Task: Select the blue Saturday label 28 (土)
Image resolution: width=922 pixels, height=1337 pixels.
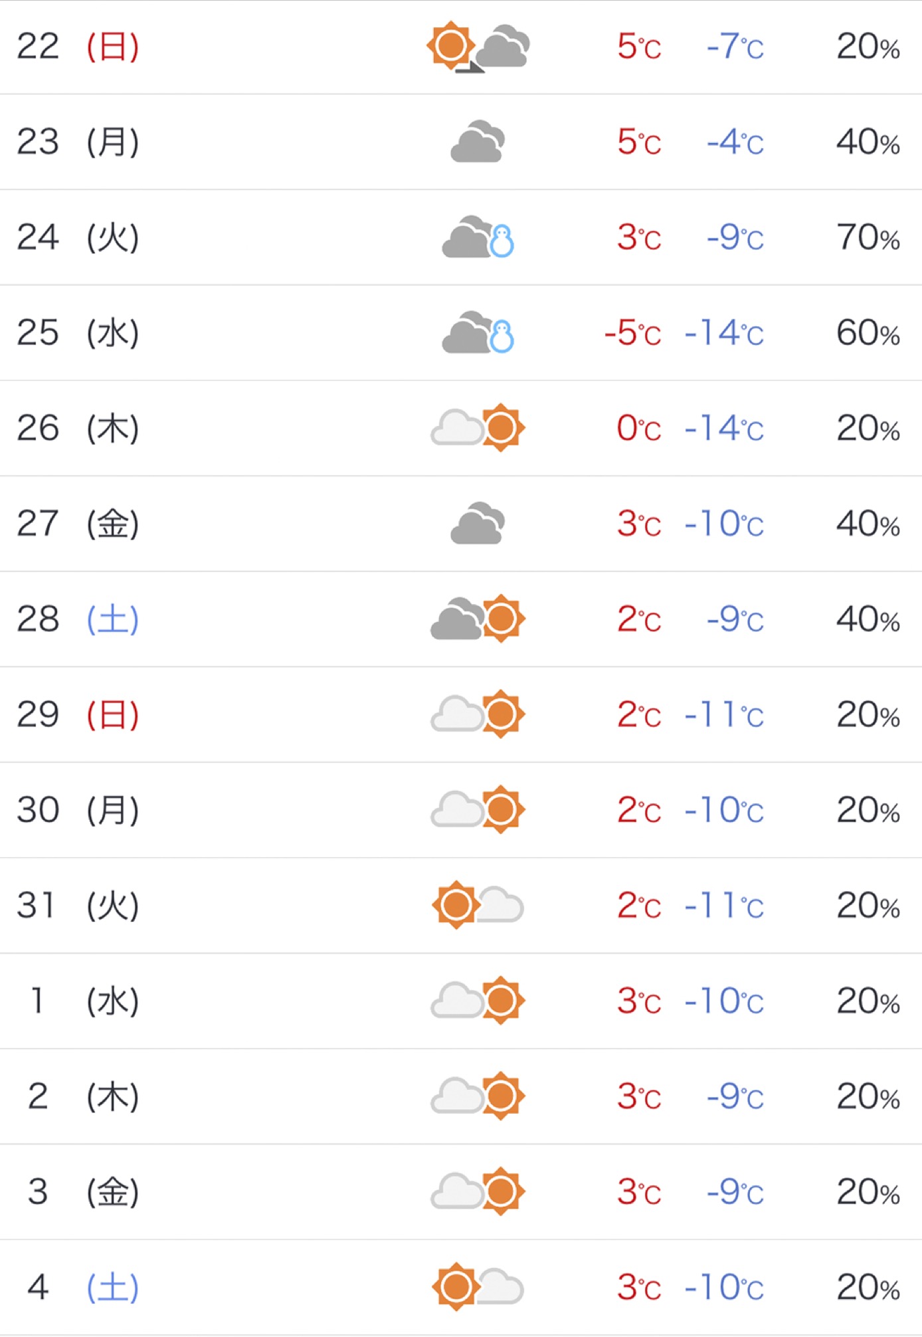Action: pos(78,619)
